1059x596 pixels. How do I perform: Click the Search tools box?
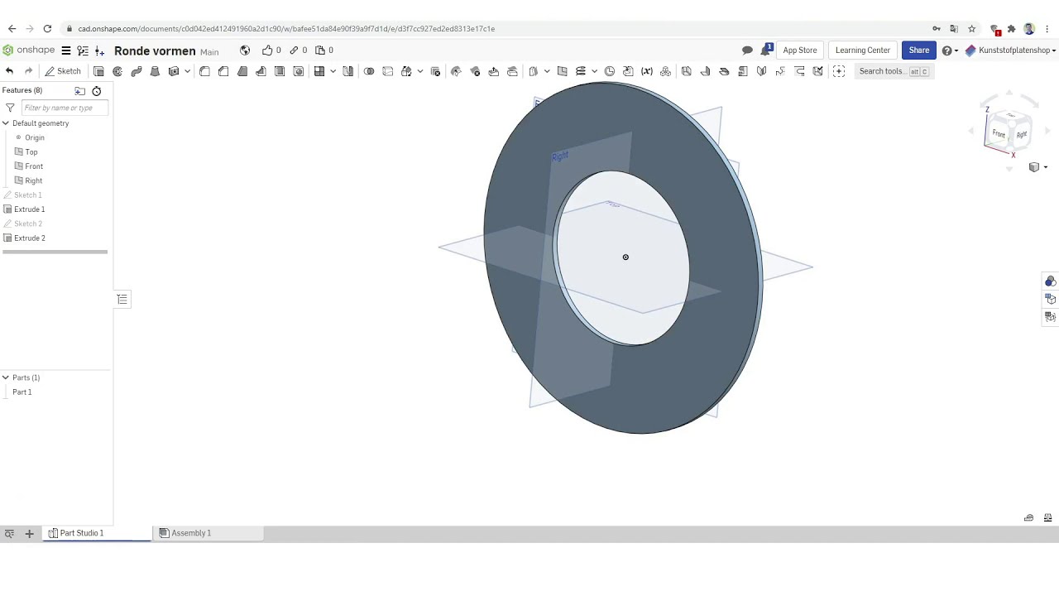coord(894,71)
